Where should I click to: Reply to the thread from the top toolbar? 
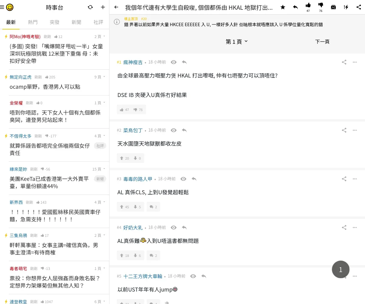295,7
